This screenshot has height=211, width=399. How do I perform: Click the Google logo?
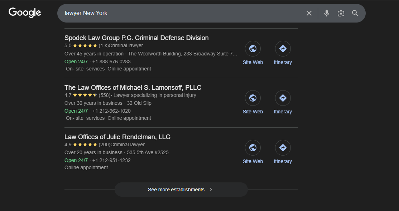click(x=25, y=13)
